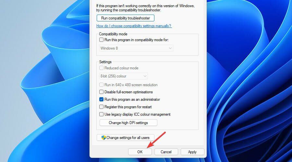292x162 pixels.
Task: Open the compatibility settings help link
Action: (x=134, y=26)
